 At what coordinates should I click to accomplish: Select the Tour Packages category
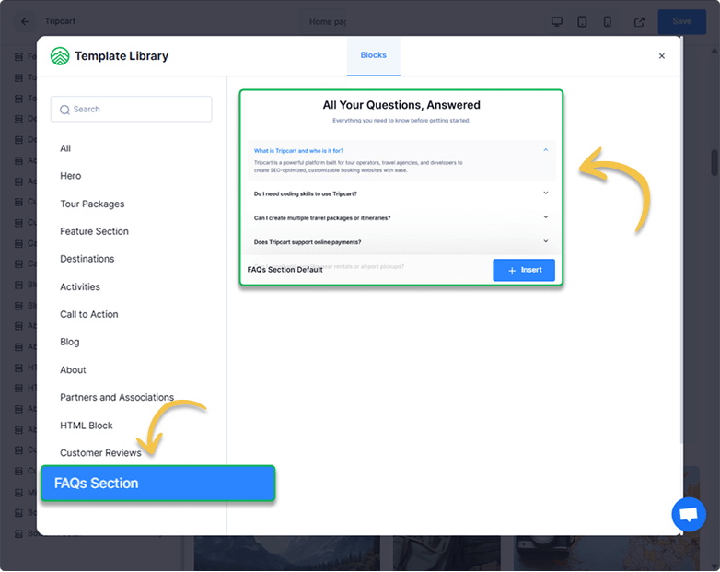pyautogui.click(x=92, y=204)
